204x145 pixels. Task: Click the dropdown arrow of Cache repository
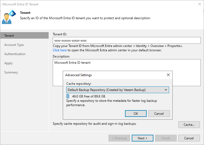(x=166, y=90)
